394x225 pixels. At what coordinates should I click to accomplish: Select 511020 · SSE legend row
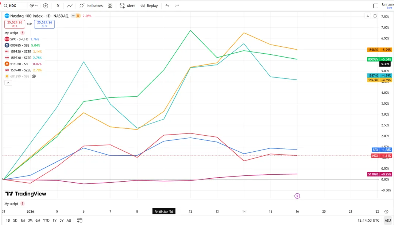pos(23,64)
